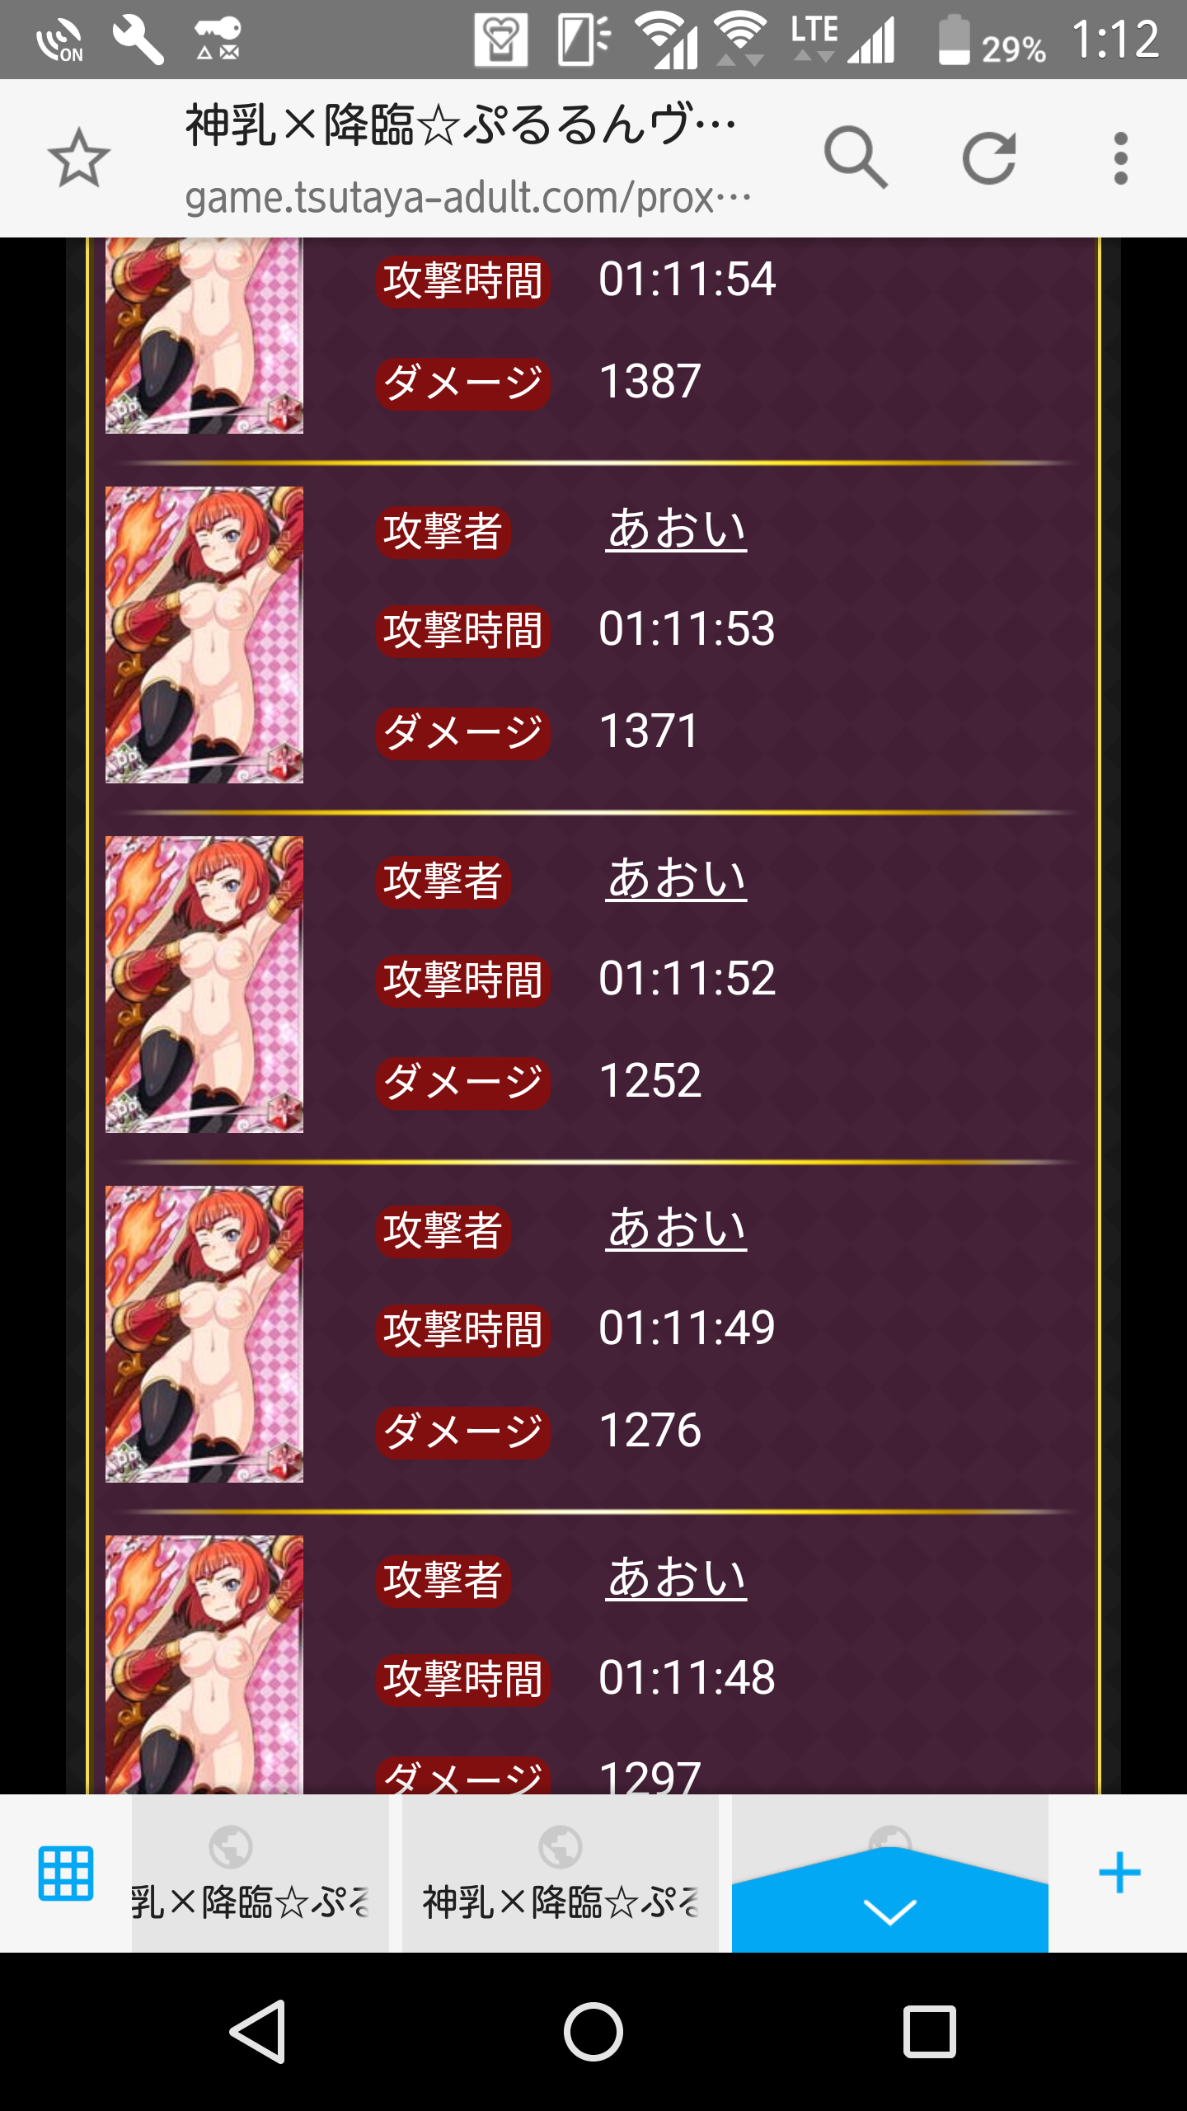Tap the Android back navigation button

[259, 2031]
